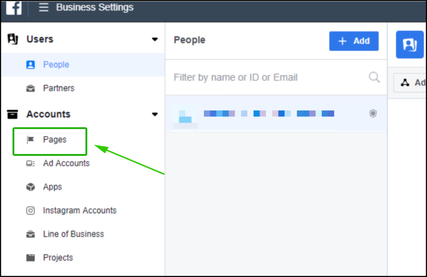The height and width of the screenshot is (277, 427).
Task: Click the Users section icon
Action: [13, 39]
